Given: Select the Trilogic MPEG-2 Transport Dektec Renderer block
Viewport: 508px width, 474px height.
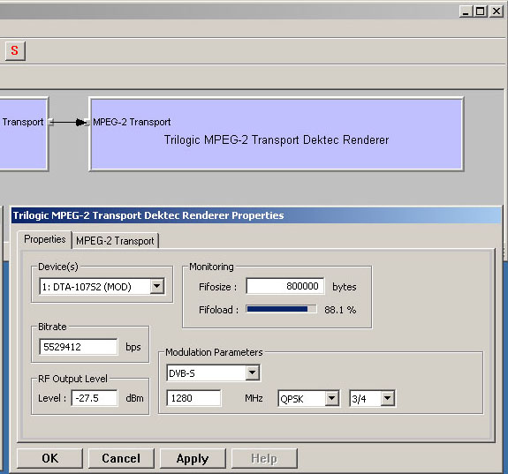Looking at the screenshot, I should (277, 134).
